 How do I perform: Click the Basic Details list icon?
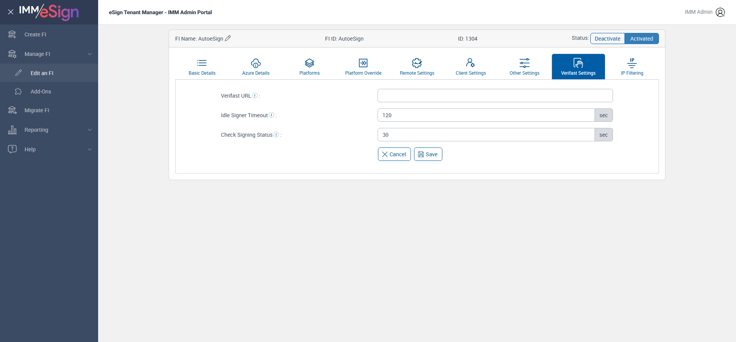coord(202,63)
